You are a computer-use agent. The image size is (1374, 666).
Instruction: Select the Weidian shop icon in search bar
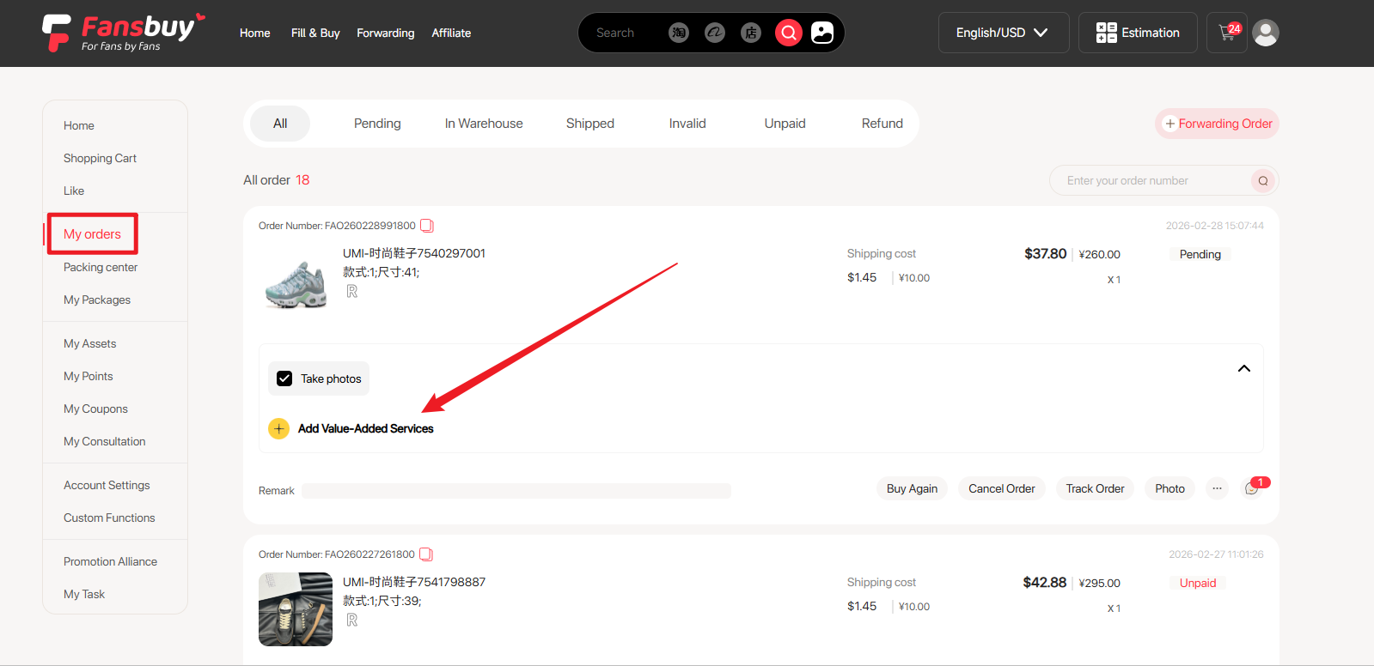751,33
